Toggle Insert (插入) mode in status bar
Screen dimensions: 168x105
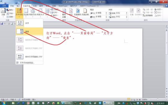tap(34, 99)
